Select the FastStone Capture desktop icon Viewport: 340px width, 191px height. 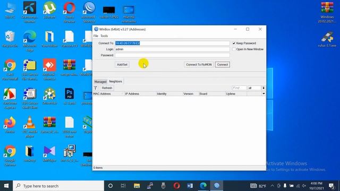click(x=10, y=98)
